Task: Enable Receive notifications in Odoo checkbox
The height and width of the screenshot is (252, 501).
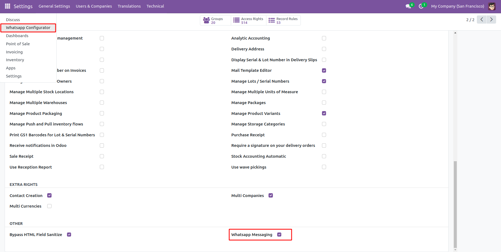Action: tap(102, 146)
